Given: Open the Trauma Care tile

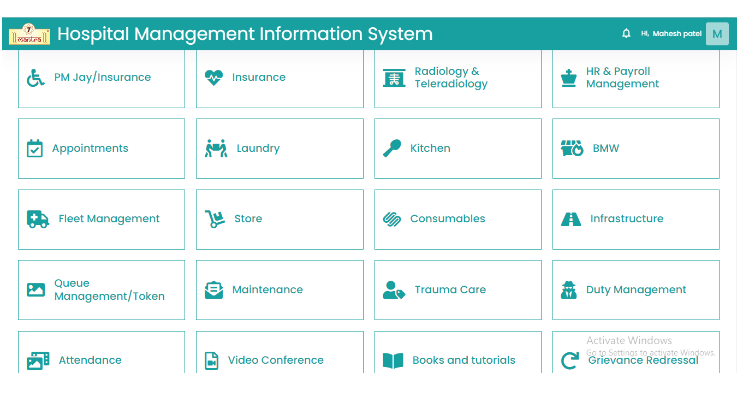Looking at the screenshot, I should (457, 290).
